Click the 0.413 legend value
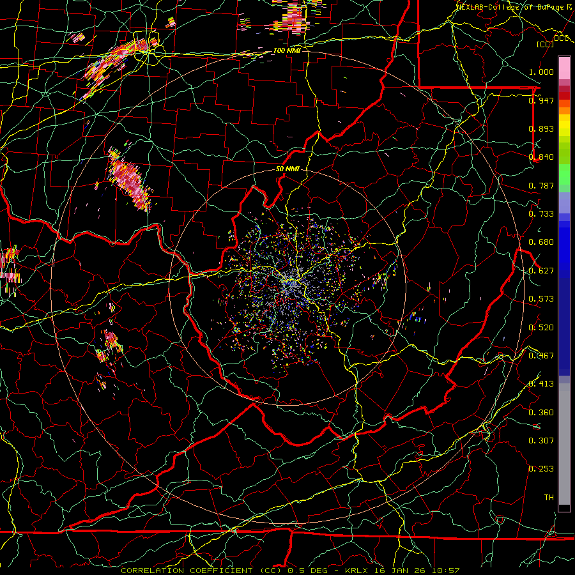 pos(541,384)
